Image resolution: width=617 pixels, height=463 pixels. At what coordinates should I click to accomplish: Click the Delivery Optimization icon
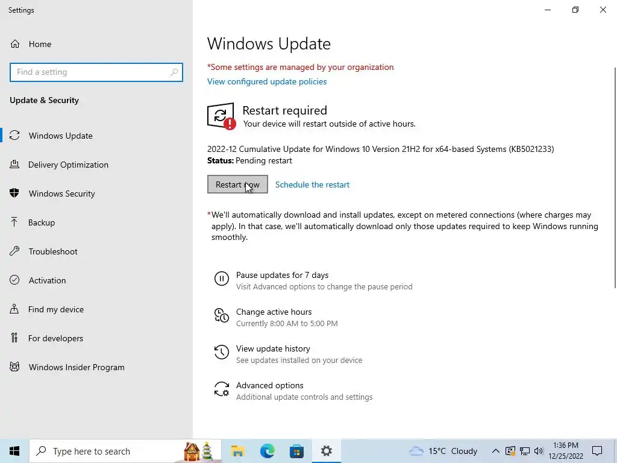point(14,164)
